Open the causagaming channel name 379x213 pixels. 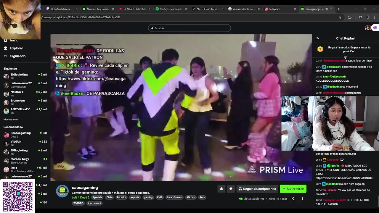click(x=85, y=188)
